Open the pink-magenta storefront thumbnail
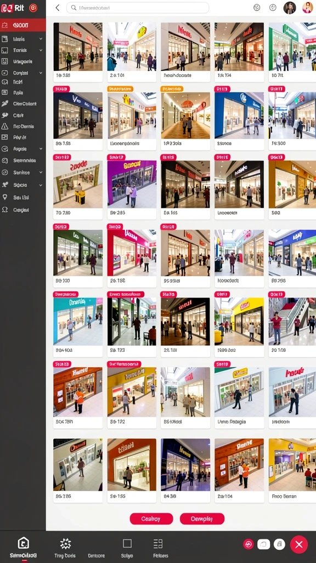The image size is (316, 563). [132, 253]
